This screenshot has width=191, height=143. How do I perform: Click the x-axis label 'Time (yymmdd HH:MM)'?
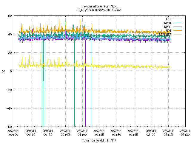tap(99, 140)
